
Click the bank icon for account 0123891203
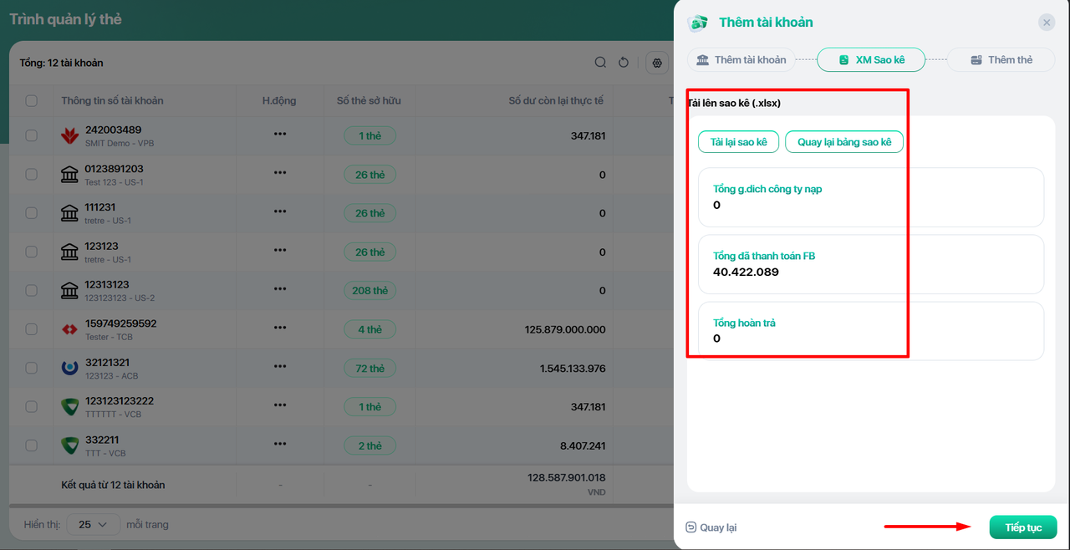point(70,175)
